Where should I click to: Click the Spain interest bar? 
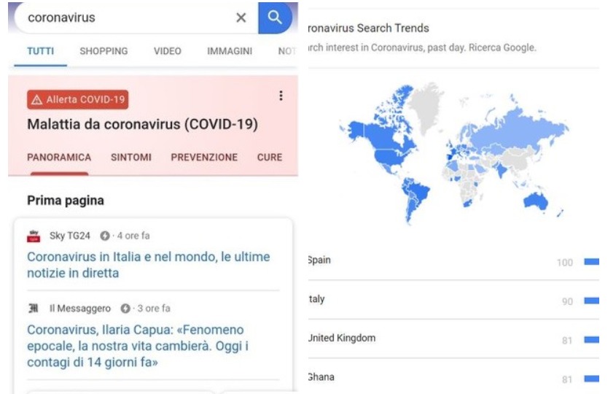(x=592, y=261)
